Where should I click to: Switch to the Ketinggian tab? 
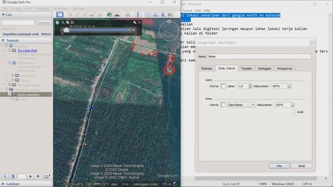coord(265,69)
